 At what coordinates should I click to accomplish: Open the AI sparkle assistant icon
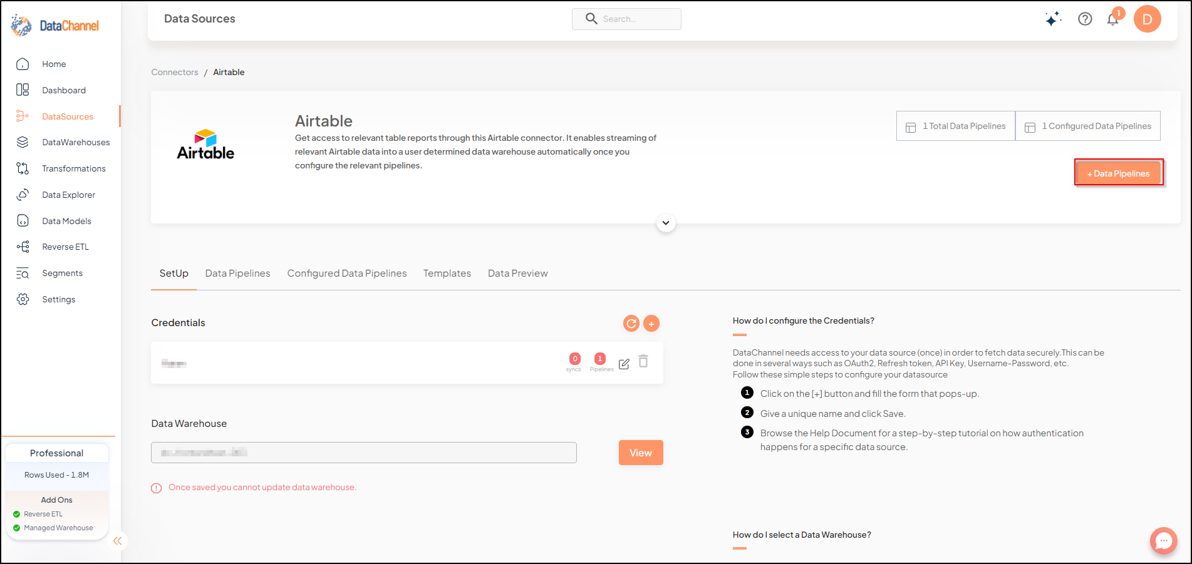[x=1053, y=19]
